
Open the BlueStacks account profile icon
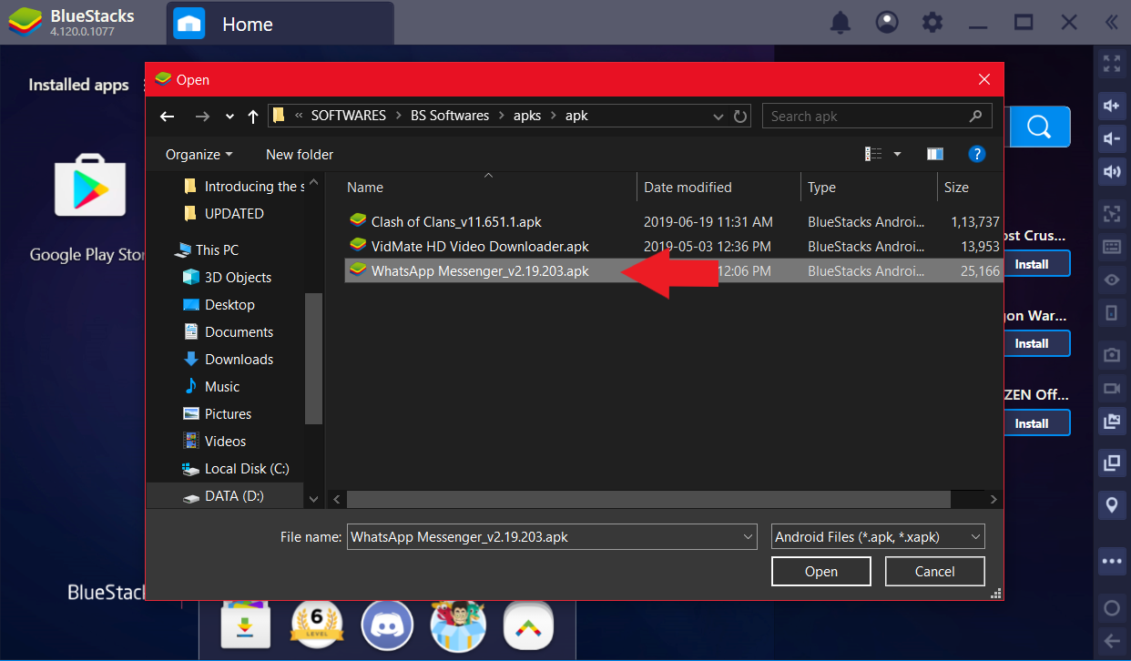[886, 23]
